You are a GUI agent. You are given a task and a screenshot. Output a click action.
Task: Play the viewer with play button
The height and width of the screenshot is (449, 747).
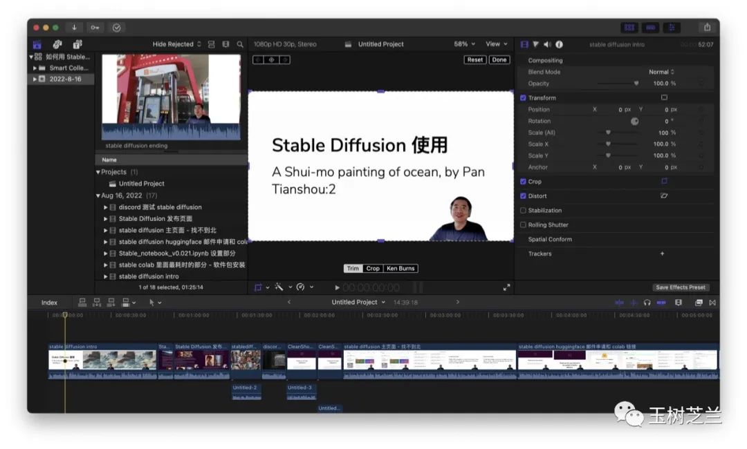point(338,288)
